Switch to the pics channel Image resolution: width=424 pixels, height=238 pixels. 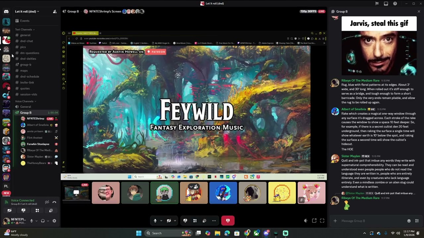(x=36, y=47)
